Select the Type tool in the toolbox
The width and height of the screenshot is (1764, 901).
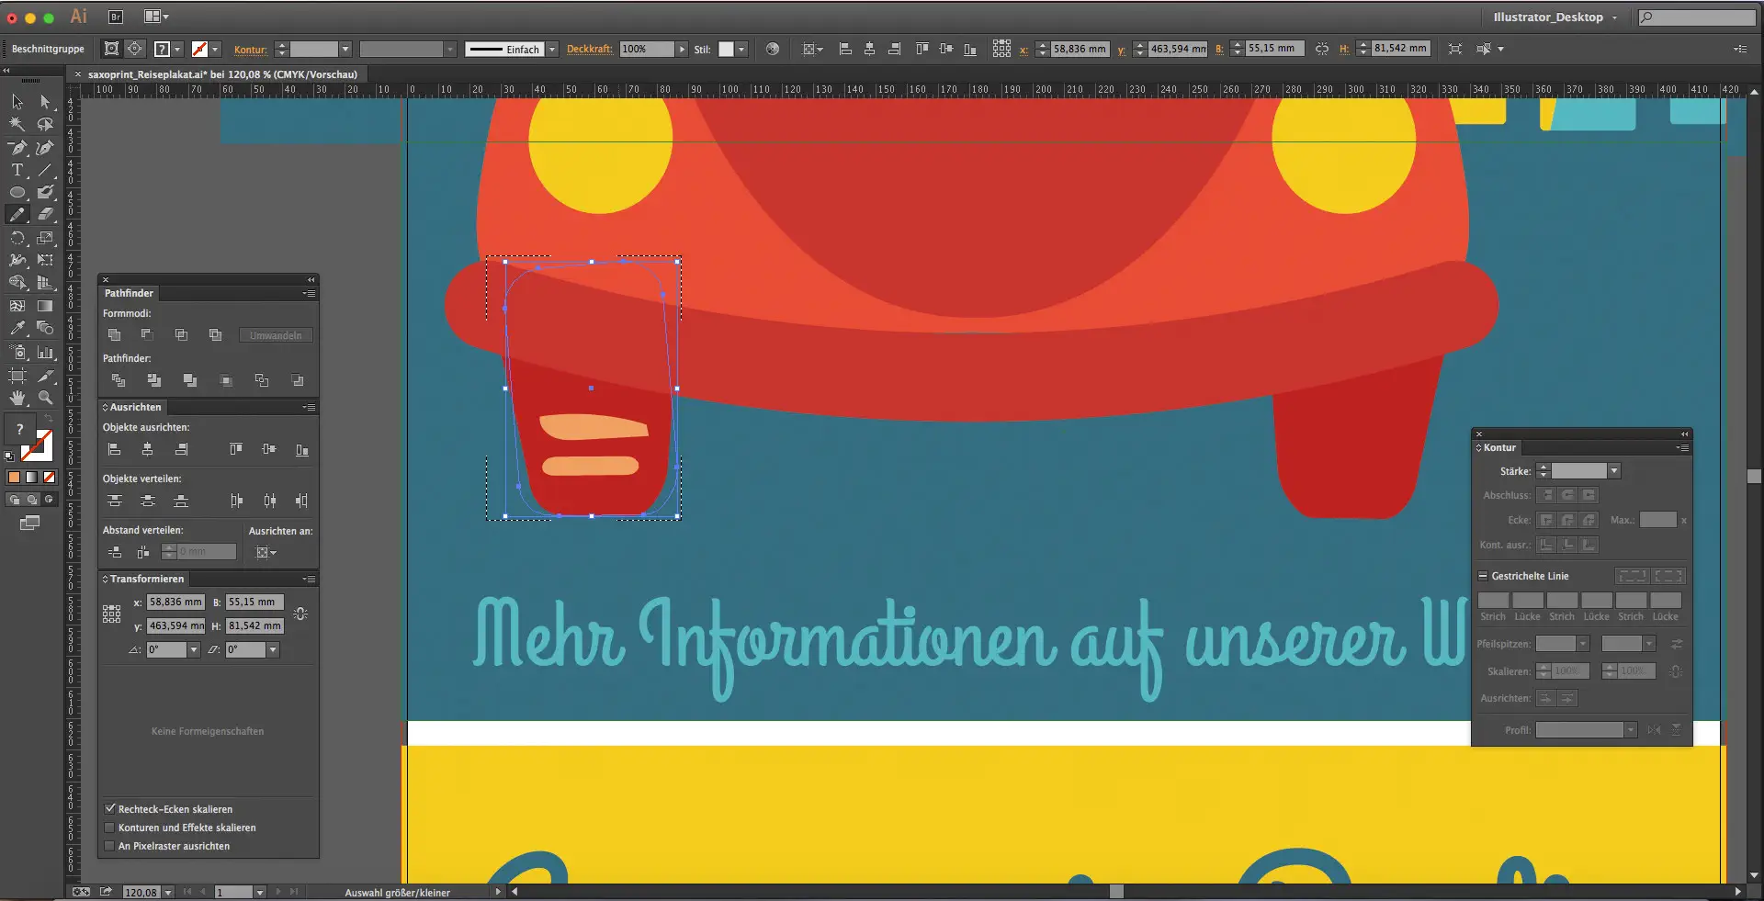[x=17, y=170]
